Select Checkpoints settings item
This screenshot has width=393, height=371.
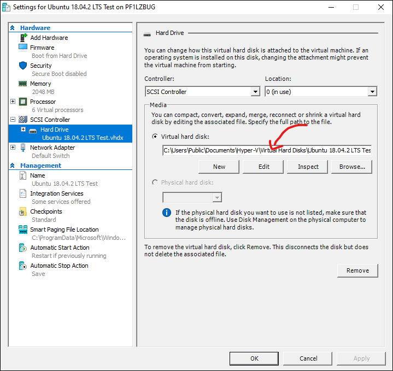(46, 211)
